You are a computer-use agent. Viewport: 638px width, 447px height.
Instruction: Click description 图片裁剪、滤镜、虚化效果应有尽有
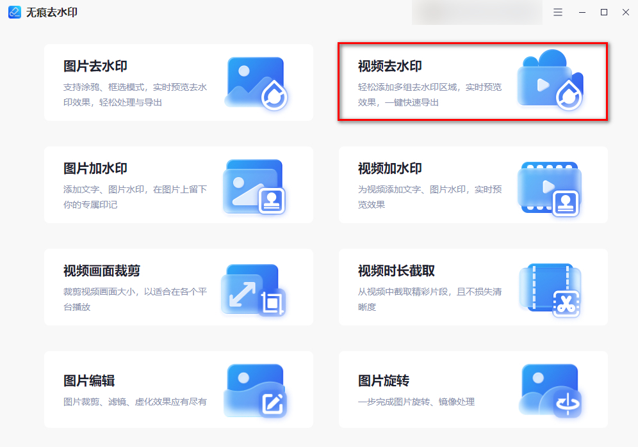[x=135, y=402]
